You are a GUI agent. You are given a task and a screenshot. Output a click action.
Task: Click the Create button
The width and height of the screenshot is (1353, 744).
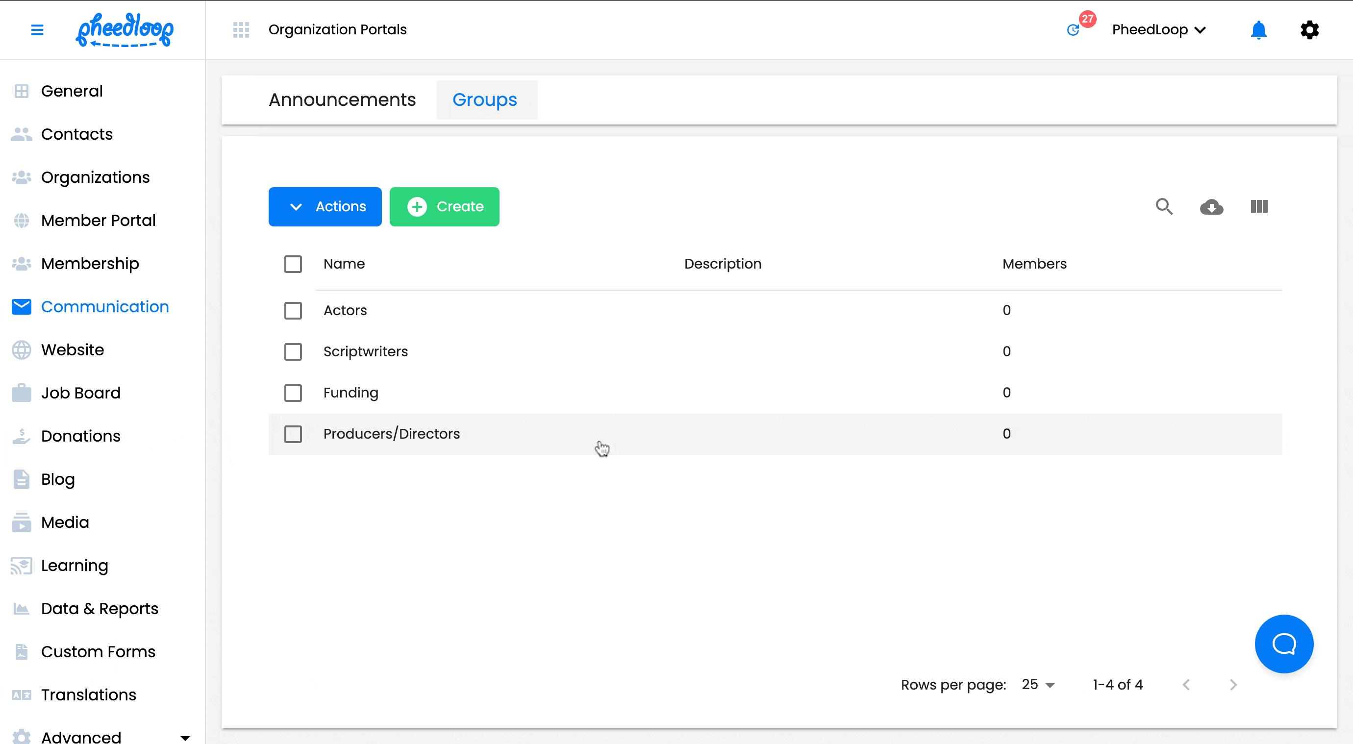pos(444,206)
